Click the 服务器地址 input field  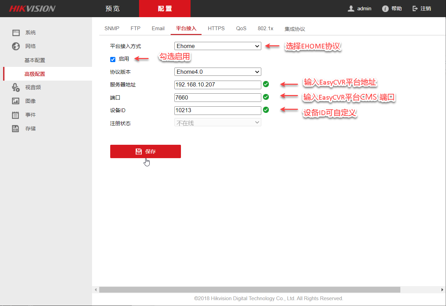coord(218,84)
